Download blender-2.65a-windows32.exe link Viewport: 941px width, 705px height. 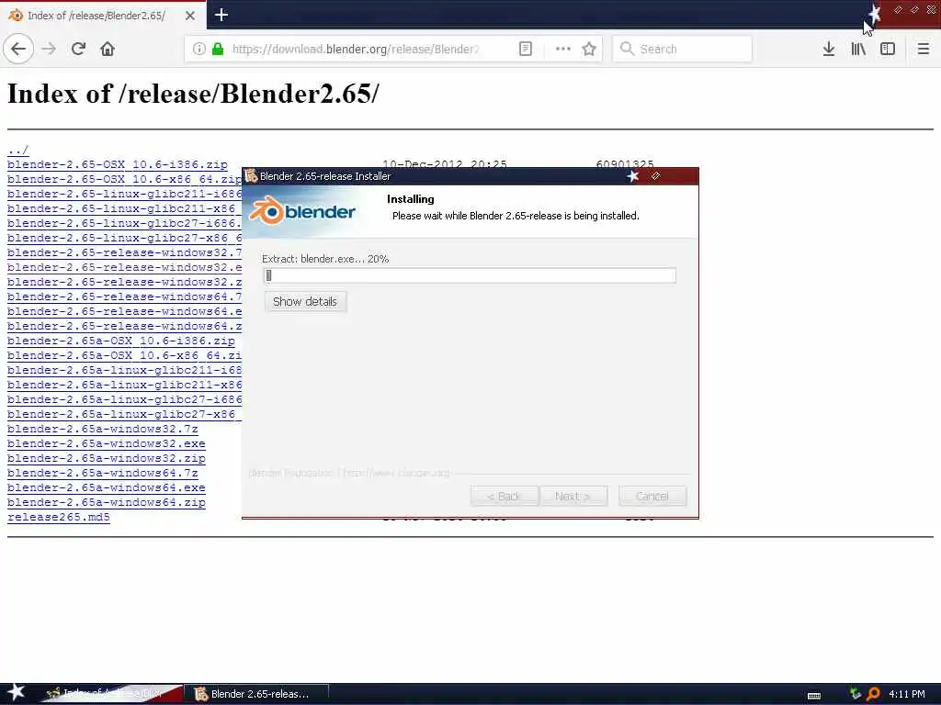107,443
